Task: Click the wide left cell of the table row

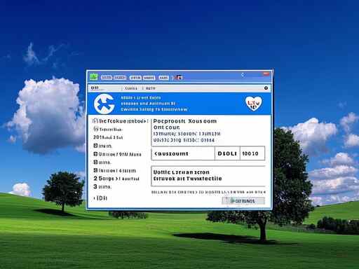Action: coord(183,153)
